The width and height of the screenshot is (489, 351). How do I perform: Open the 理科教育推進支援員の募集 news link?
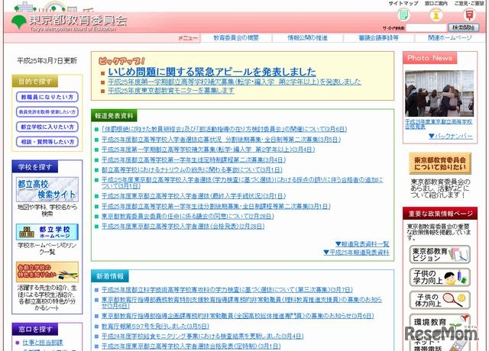241,303
